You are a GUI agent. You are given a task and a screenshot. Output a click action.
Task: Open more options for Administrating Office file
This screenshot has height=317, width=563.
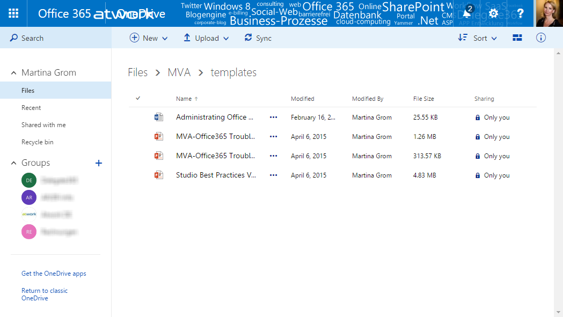point(274,117)
